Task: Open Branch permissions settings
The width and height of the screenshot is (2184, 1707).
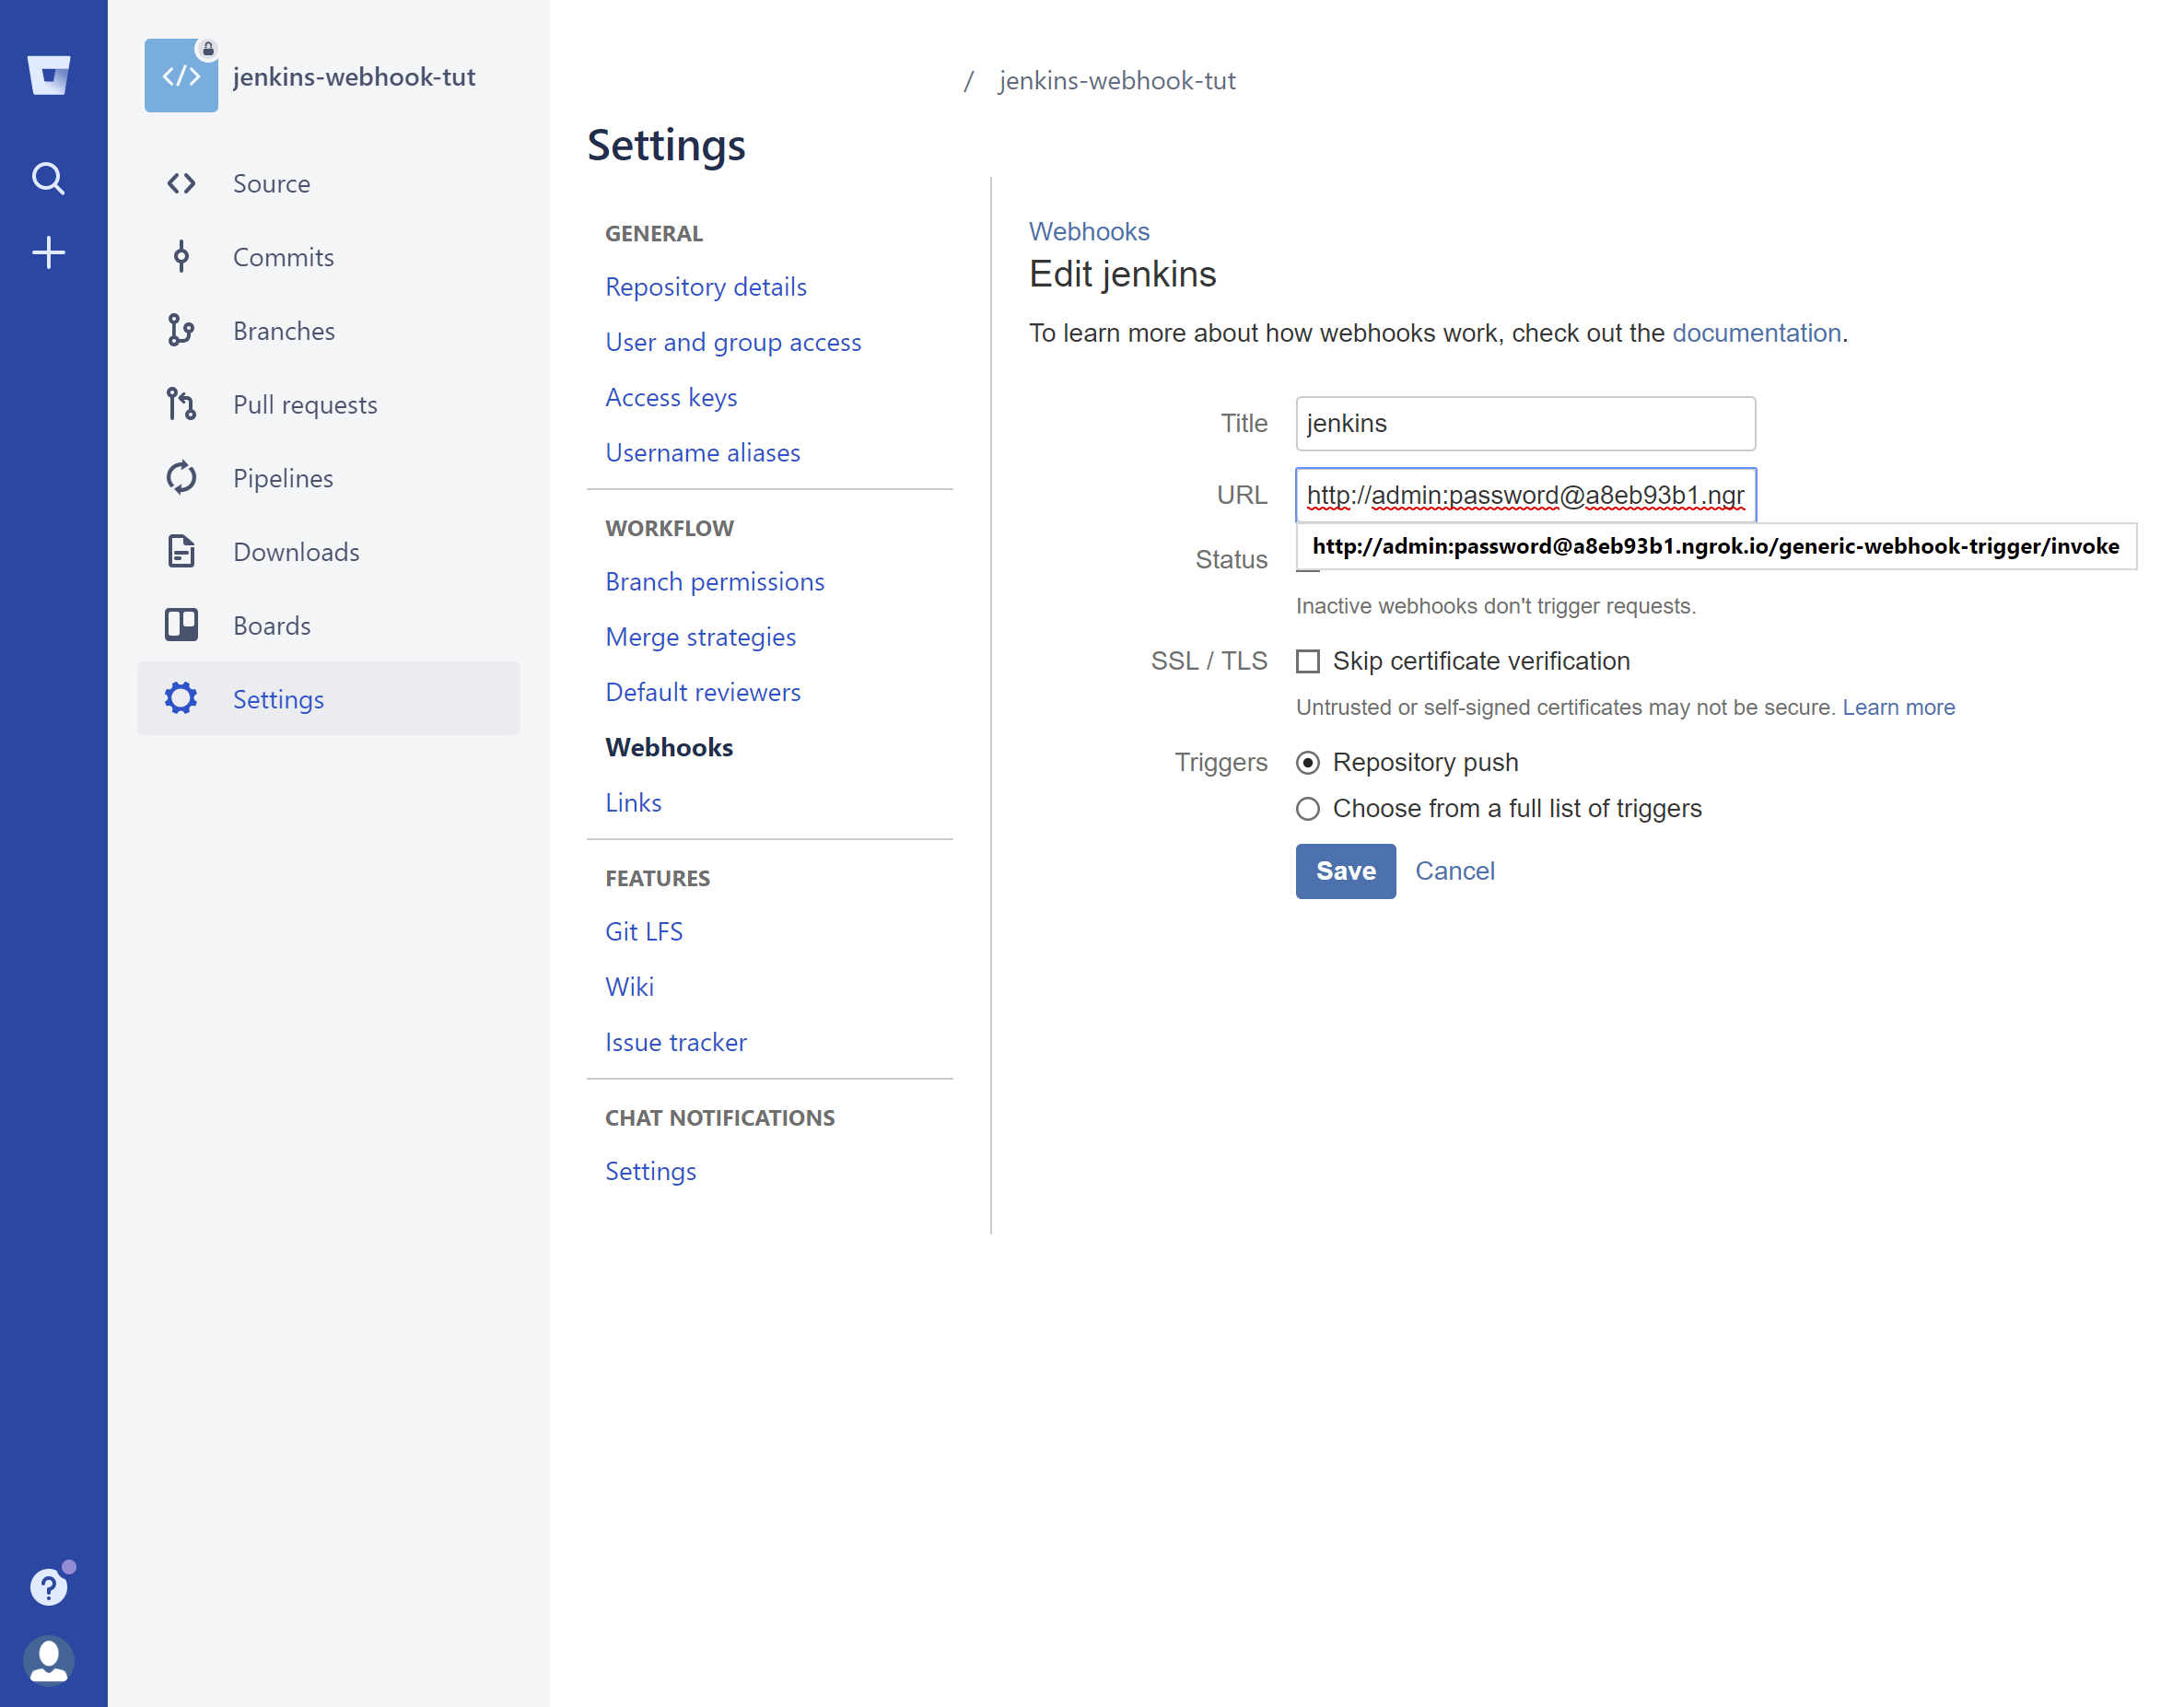Action: tap(714, 582)
